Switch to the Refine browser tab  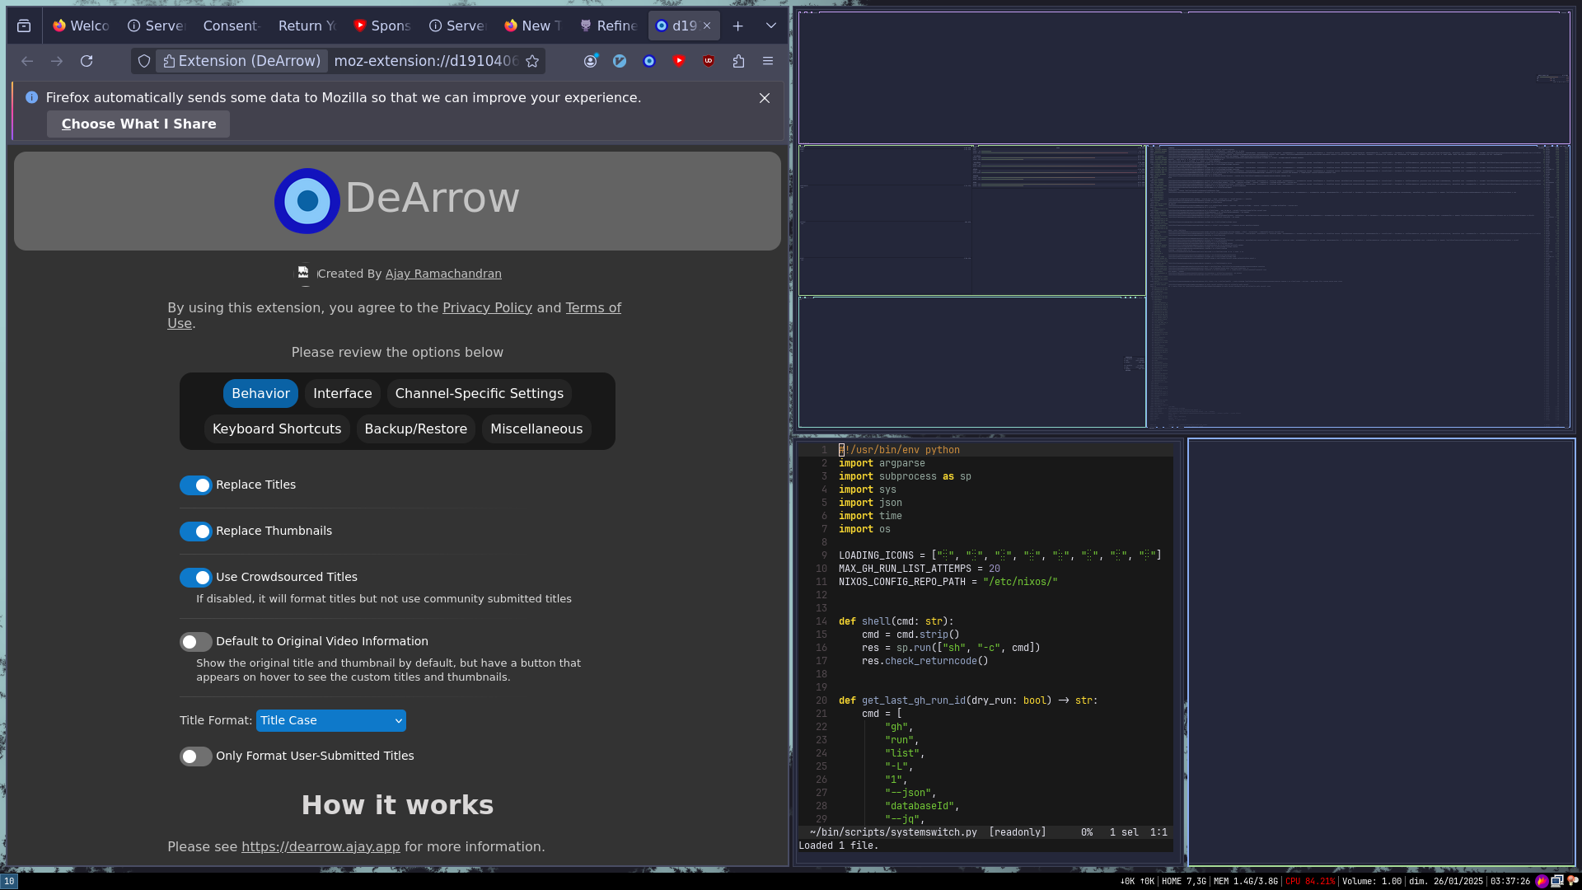click(608, 26)
